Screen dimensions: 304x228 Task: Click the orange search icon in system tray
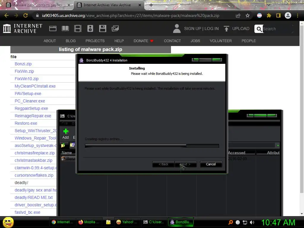(230, 222)
